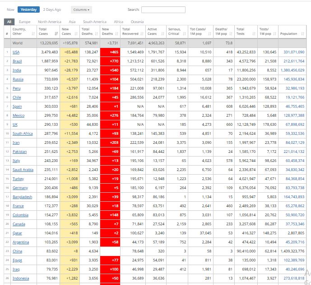Show the Oceania region tab
311x285 pixels.
pos(137,22)
